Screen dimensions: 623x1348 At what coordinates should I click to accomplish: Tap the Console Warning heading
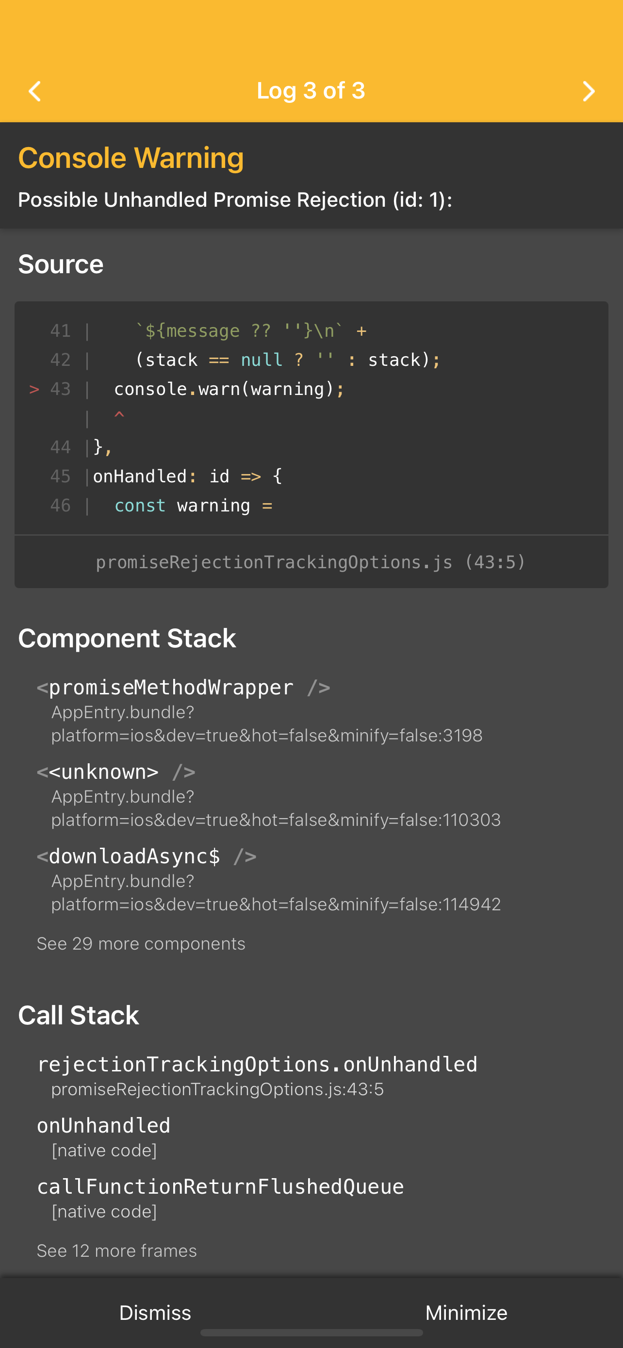131,158
